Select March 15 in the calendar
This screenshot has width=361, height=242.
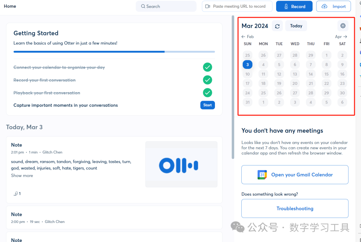[327, 74]
